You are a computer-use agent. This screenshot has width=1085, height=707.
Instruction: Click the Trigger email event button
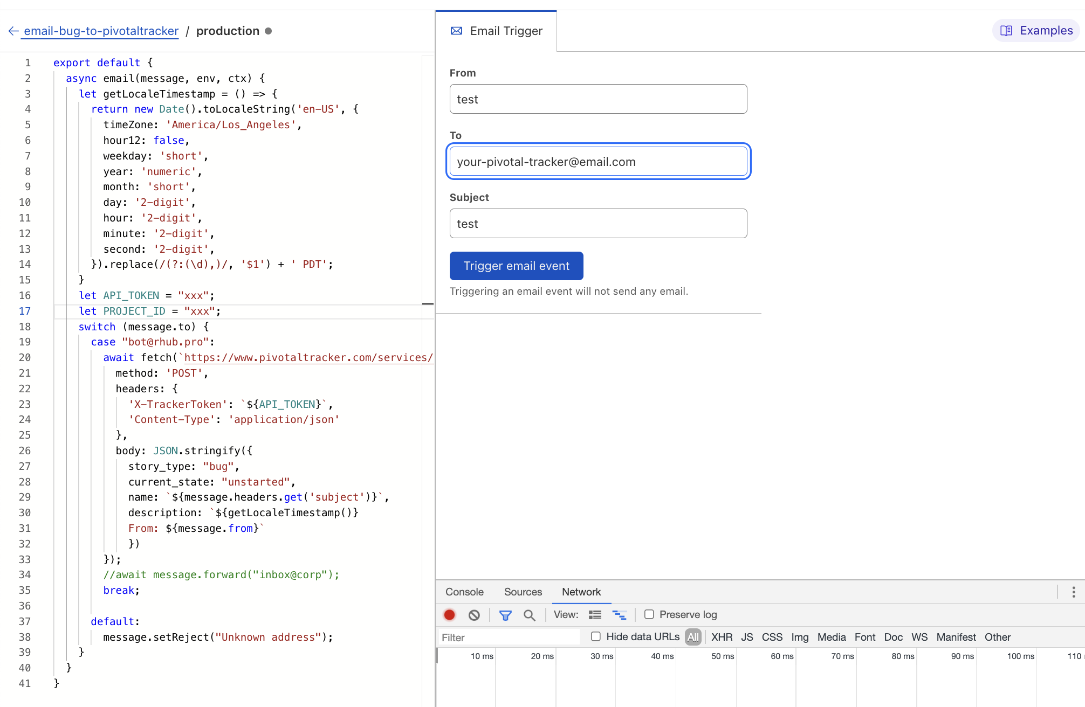tap(516, 266)
